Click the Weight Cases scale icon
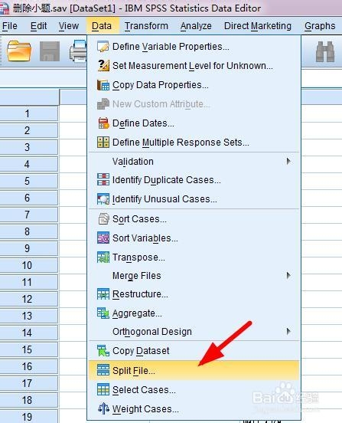The image size is (342, 423). [103, 408]
